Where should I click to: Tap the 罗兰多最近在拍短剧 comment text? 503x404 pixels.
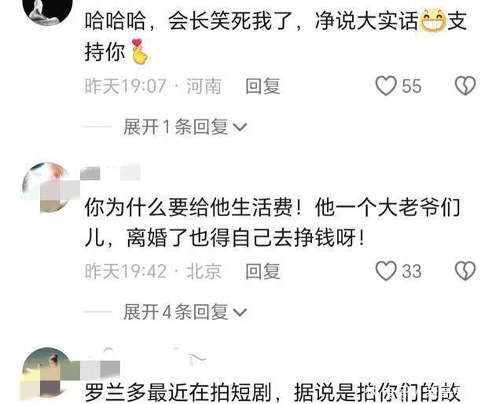(273, 392)
